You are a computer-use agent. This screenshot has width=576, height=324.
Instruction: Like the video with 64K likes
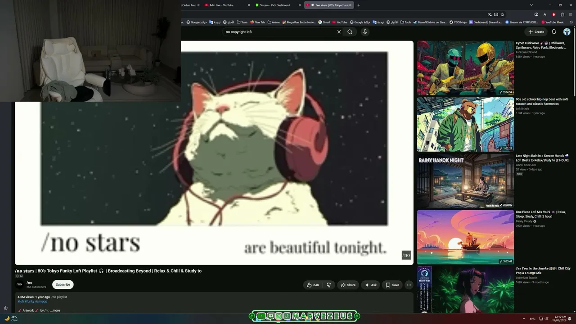tap(313, 285)
